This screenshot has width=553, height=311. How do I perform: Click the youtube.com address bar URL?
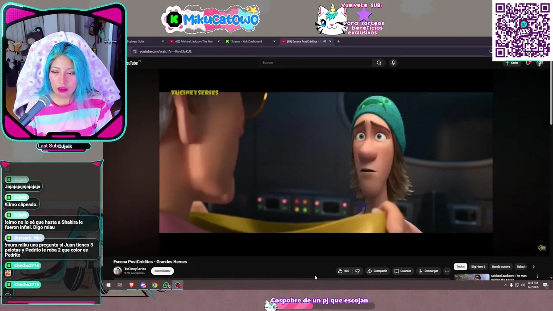coord(165,51)
